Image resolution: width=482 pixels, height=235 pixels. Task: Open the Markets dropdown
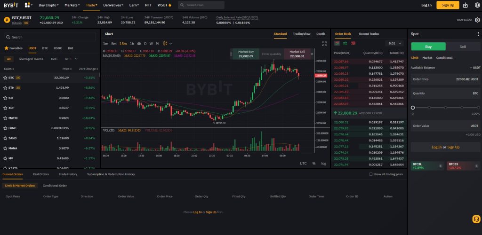(x=72, y=5)
